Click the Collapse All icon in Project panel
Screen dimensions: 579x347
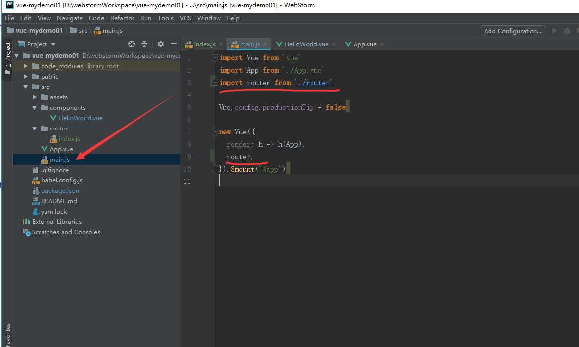pyautogui.click(x=144, y=44)
